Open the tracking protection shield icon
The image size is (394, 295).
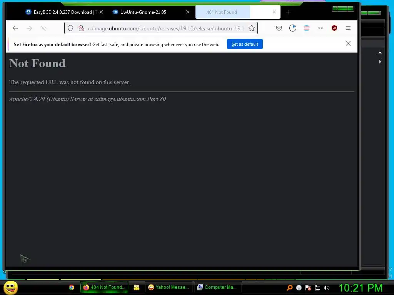[70, 28]
